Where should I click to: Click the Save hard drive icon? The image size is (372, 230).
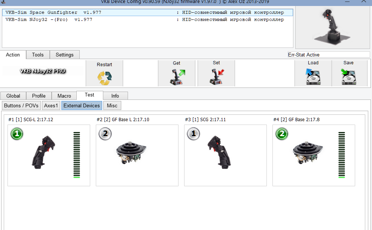pyautogui.click(x=348, y=77)
